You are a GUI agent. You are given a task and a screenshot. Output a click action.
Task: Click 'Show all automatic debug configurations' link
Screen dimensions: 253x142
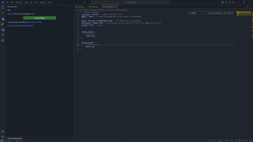[21, 26]
